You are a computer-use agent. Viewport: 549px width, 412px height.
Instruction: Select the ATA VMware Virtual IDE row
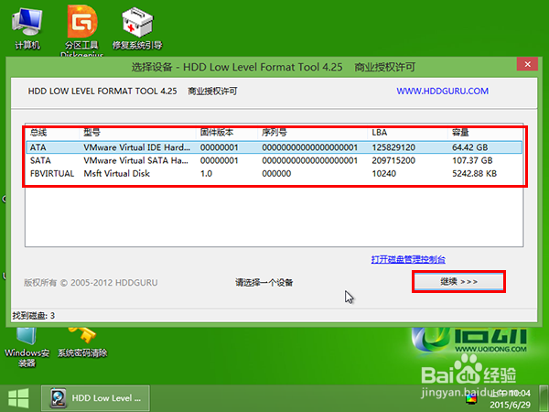click(274, 147)
